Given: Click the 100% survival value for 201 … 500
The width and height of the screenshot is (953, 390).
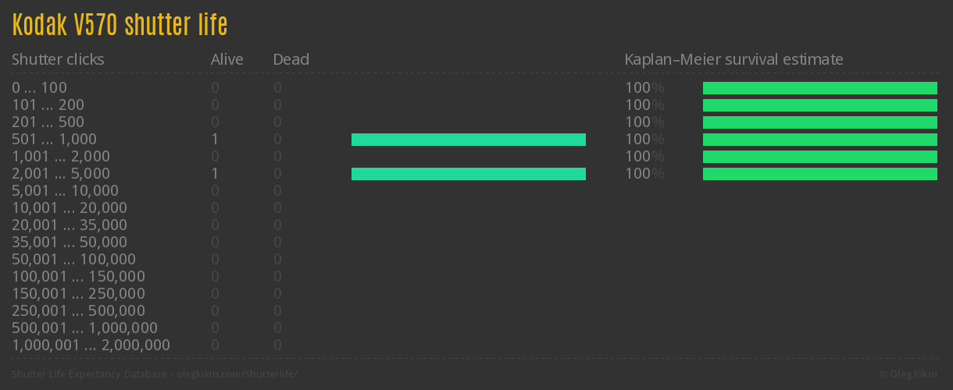Looking at the screenshot, I should (x=644, y=122).
